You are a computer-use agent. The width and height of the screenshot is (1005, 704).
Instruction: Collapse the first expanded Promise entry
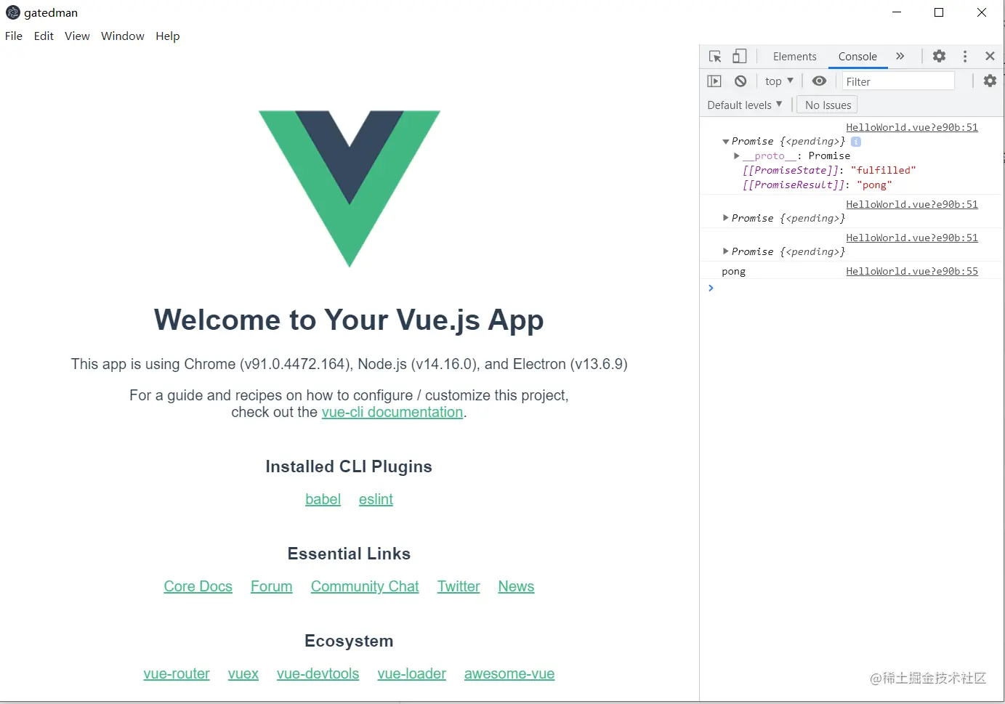tap(725, 142)
